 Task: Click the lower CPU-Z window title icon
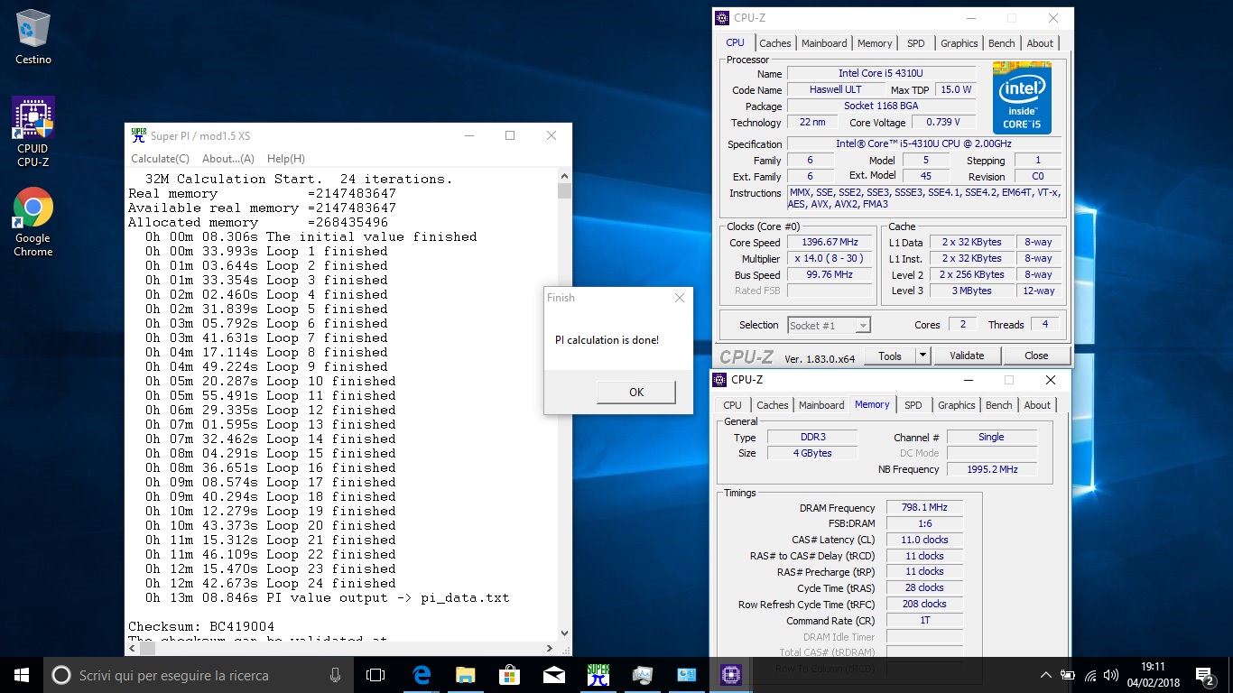coord(719,380)
